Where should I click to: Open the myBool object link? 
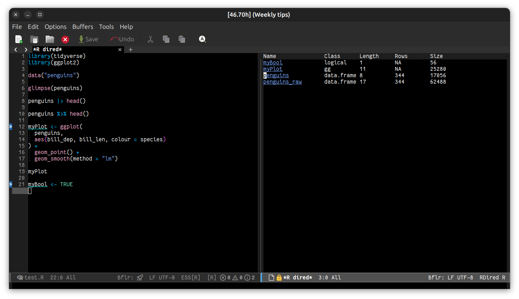[x=273, y=63]
